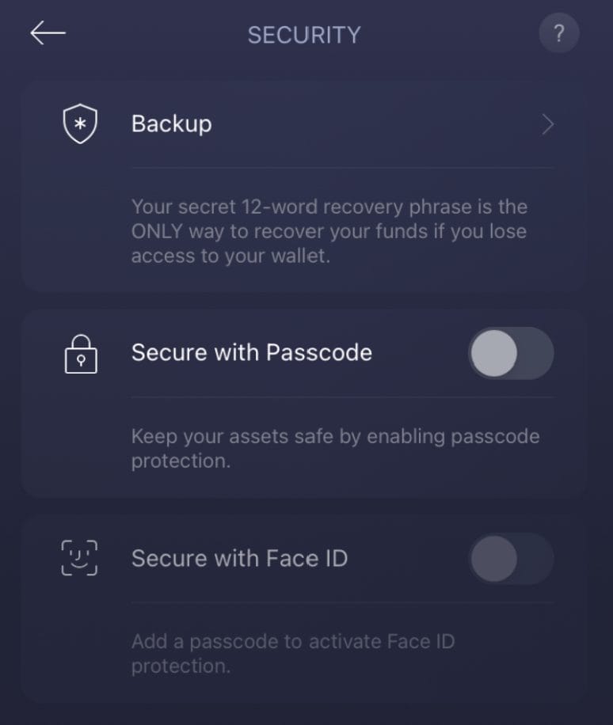Click the round knob of the passcode switch
This screenshot has width=613, height=725.
pos(494,353)
